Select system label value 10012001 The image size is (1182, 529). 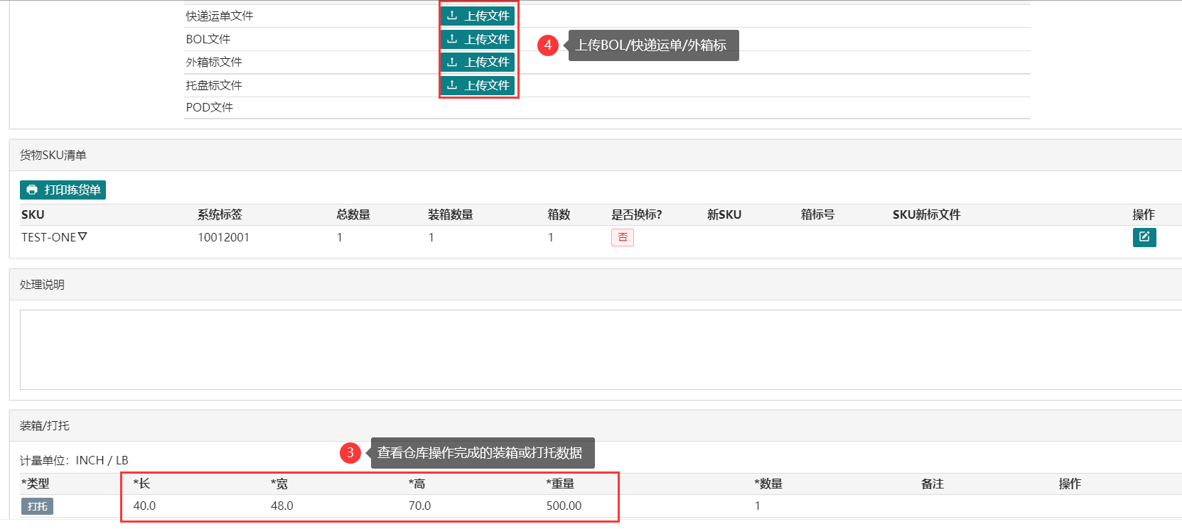click(x=223, y=237)
